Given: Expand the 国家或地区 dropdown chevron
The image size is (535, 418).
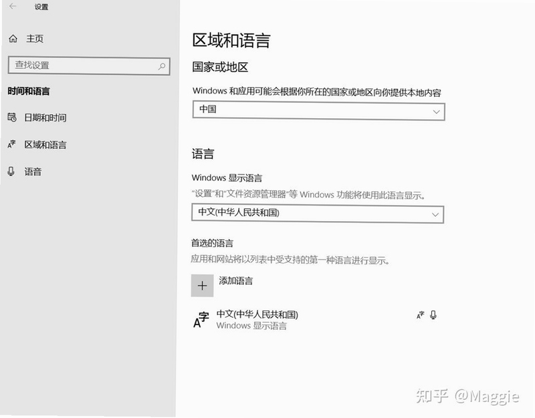Looking at the screenshot, I should pyautogui.click(x=436, y=112).
